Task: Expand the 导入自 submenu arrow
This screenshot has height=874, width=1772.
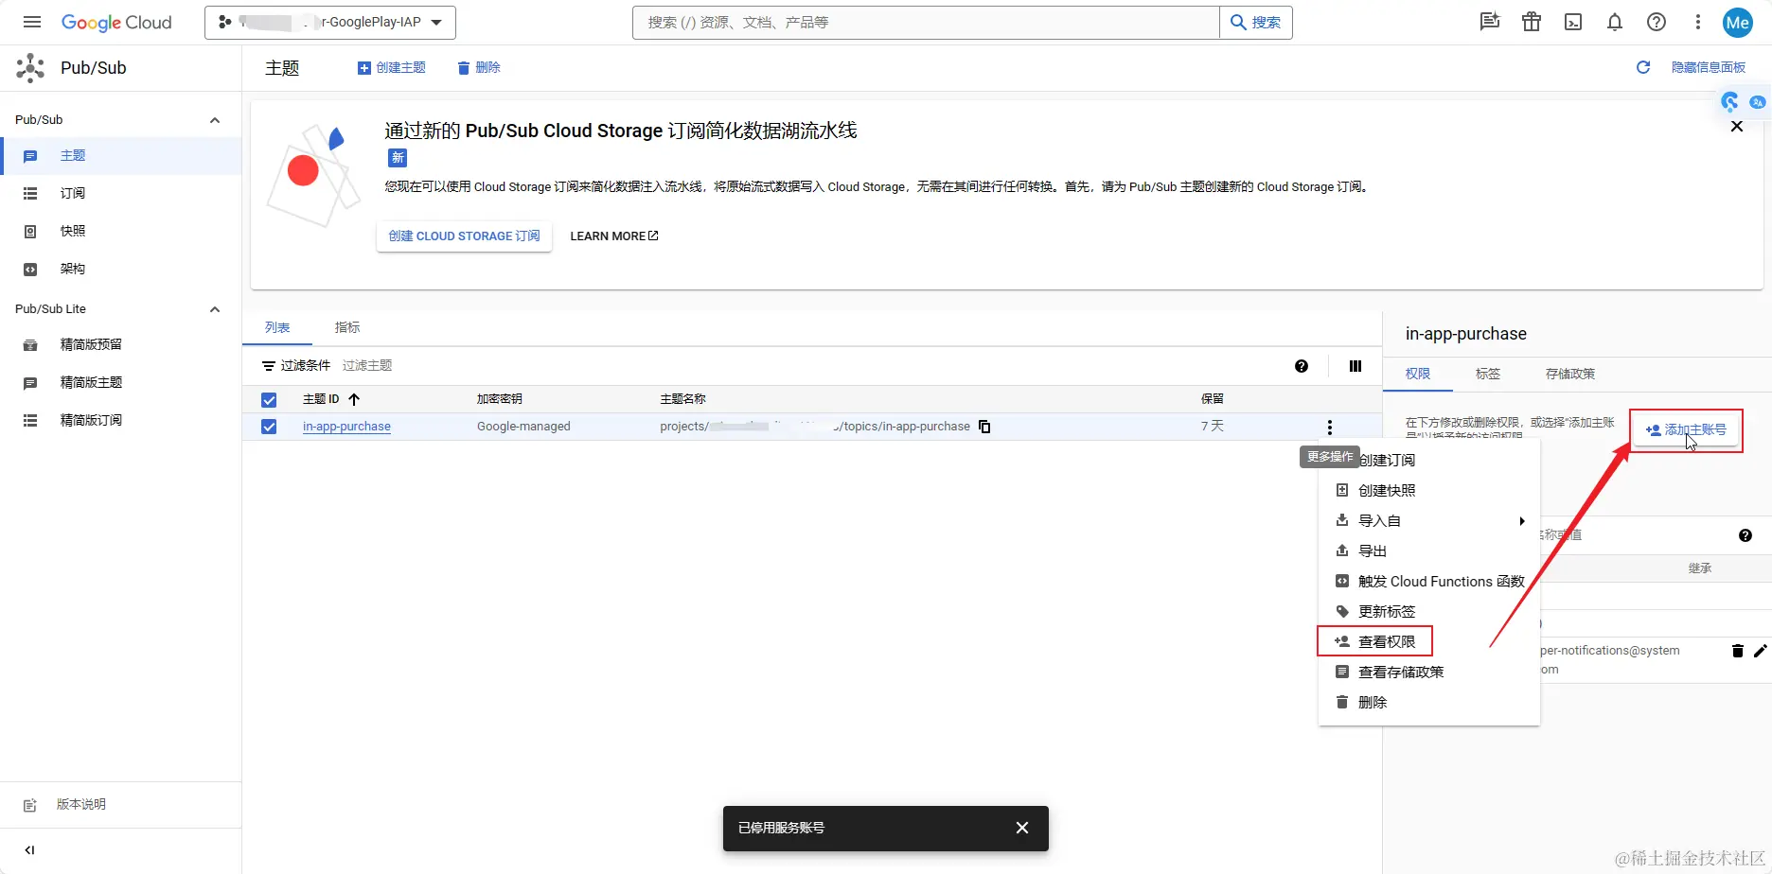Action: click(1522, 521)
